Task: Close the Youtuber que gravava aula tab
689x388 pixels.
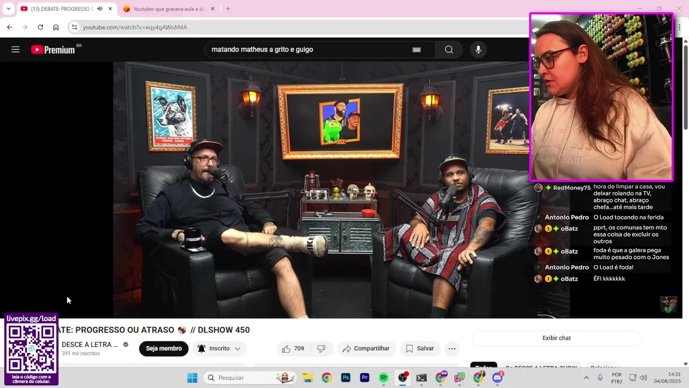Action: coord(212,9)
